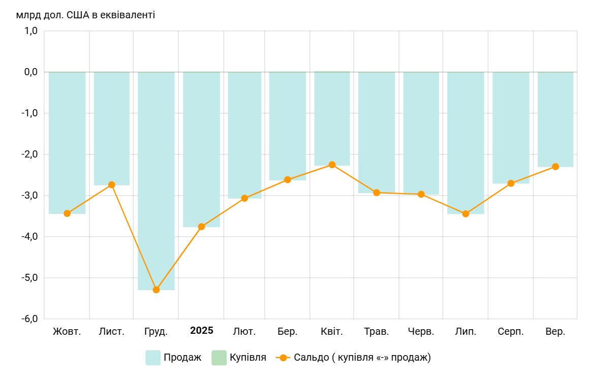Click the Продаж bar for Лист.
Screen dimensions: 590x381
click(112, 127)
